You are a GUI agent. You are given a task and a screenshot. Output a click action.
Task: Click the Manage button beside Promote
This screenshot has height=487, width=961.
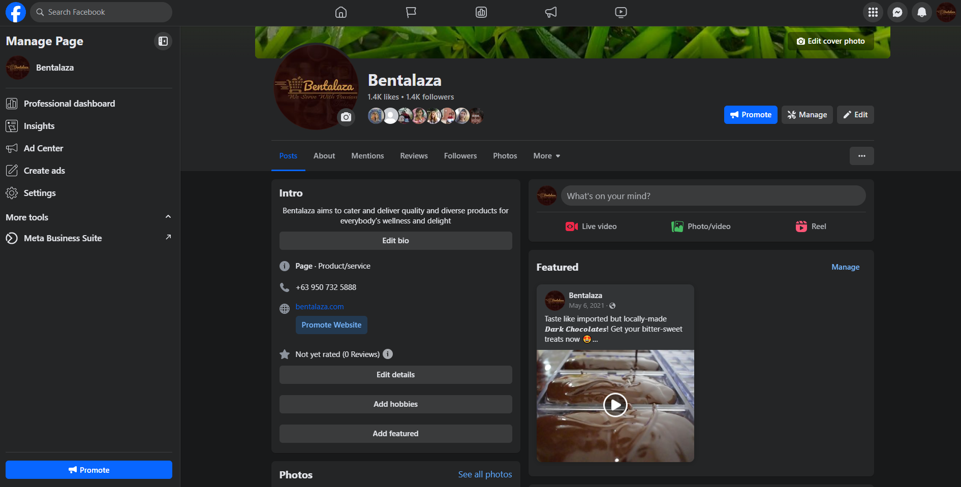[x=807, y=115]
